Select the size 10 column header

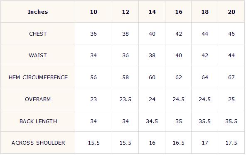[93, 12]
